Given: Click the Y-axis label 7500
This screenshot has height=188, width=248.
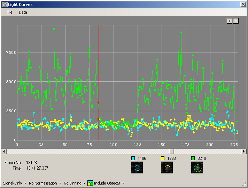Looking at the screenshot, I should 11,52.
